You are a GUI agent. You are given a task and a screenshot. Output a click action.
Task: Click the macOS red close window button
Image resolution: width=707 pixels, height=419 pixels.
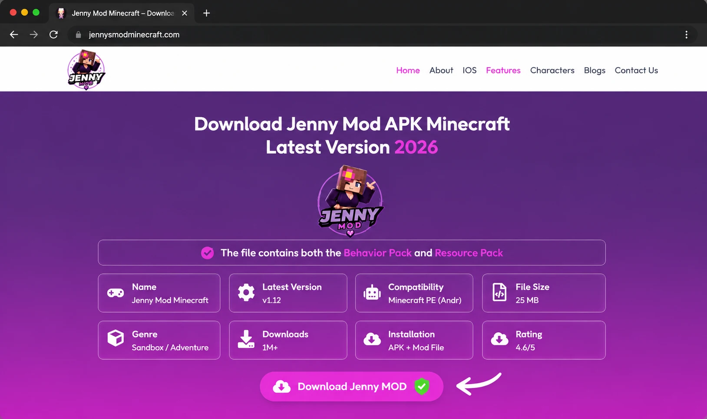pyautogui.click(x=13, y=13)
